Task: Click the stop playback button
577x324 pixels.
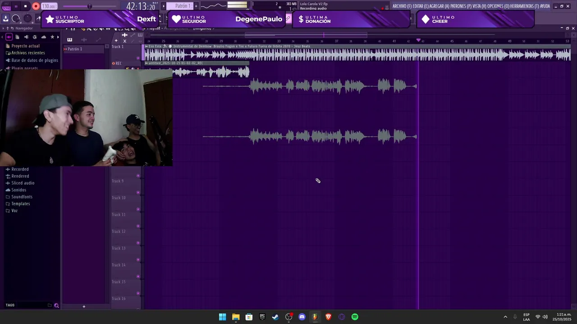Action: click(25, 6)
